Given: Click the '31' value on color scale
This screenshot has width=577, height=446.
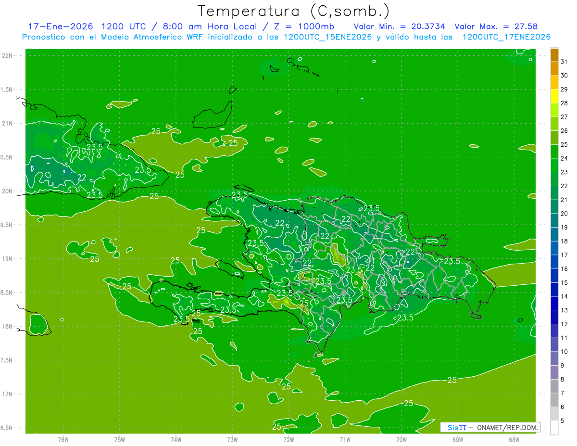Looking at the screenshot, I should 564,62.
